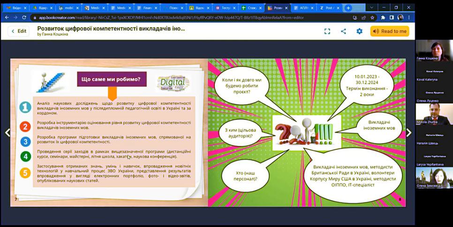Viewport: 453px width, 227px height.
Task: Click paragraph starting 'Застосування отриманих знань'
Action: point(114,173)
